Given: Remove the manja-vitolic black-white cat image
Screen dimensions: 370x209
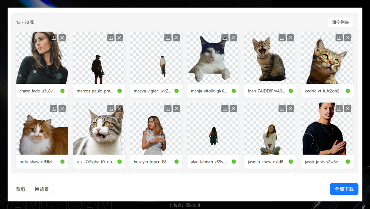Looking at the screenshot, I should pyautogui.click(x=233, y=38).
